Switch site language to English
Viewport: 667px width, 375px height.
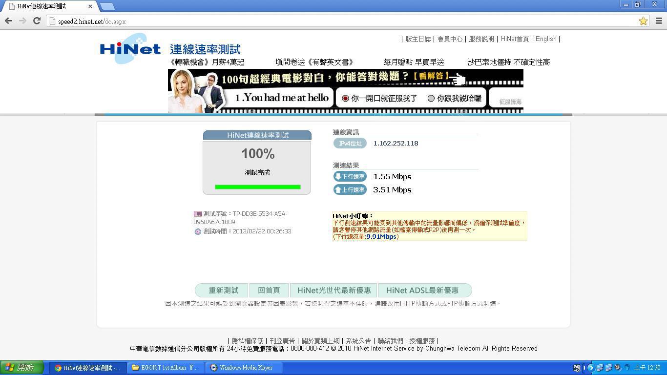tap(546, 39)
